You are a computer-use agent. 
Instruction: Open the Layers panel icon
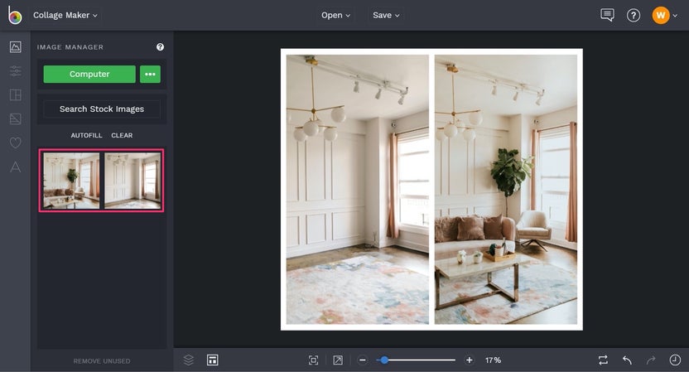coord(189,360)
